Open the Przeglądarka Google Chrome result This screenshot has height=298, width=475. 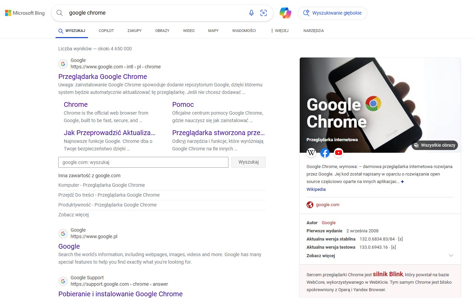[103, 77]
